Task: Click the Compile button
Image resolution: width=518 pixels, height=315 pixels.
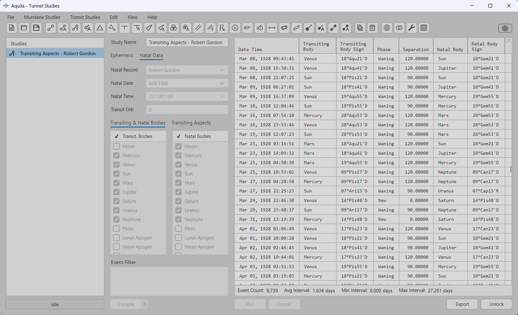Action: (126, 304)
